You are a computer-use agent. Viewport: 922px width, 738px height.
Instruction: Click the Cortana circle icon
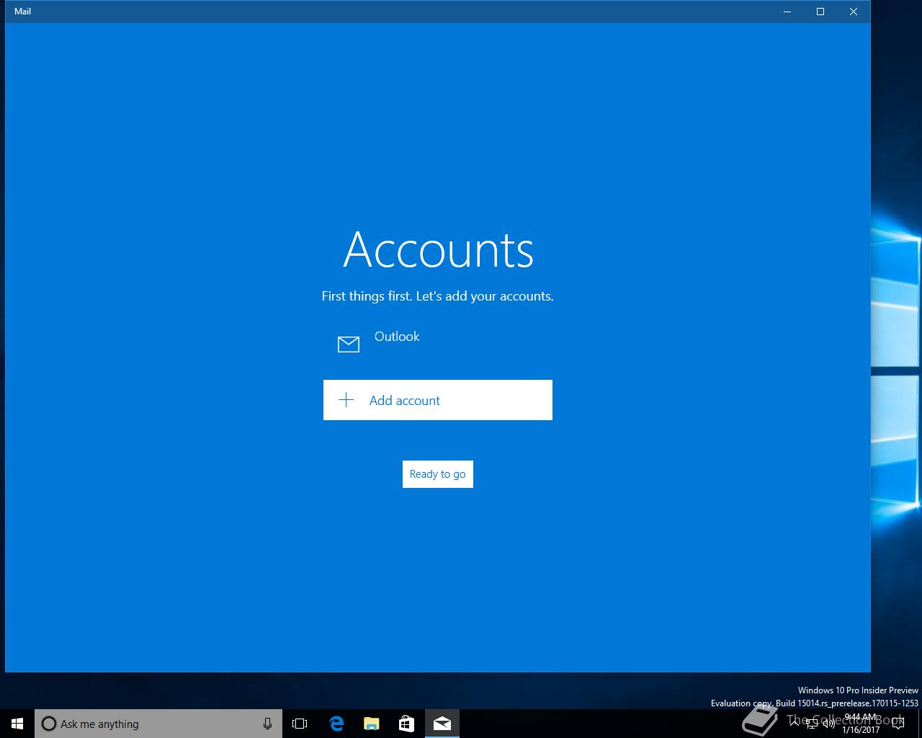click(48, 724)
